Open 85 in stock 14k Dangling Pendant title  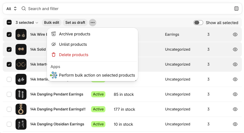(57, 94)
